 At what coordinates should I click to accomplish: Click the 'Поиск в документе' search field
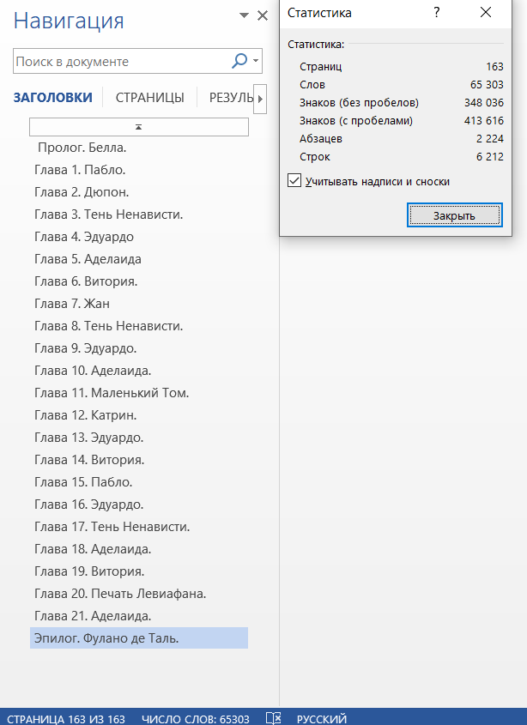(120, 62)
